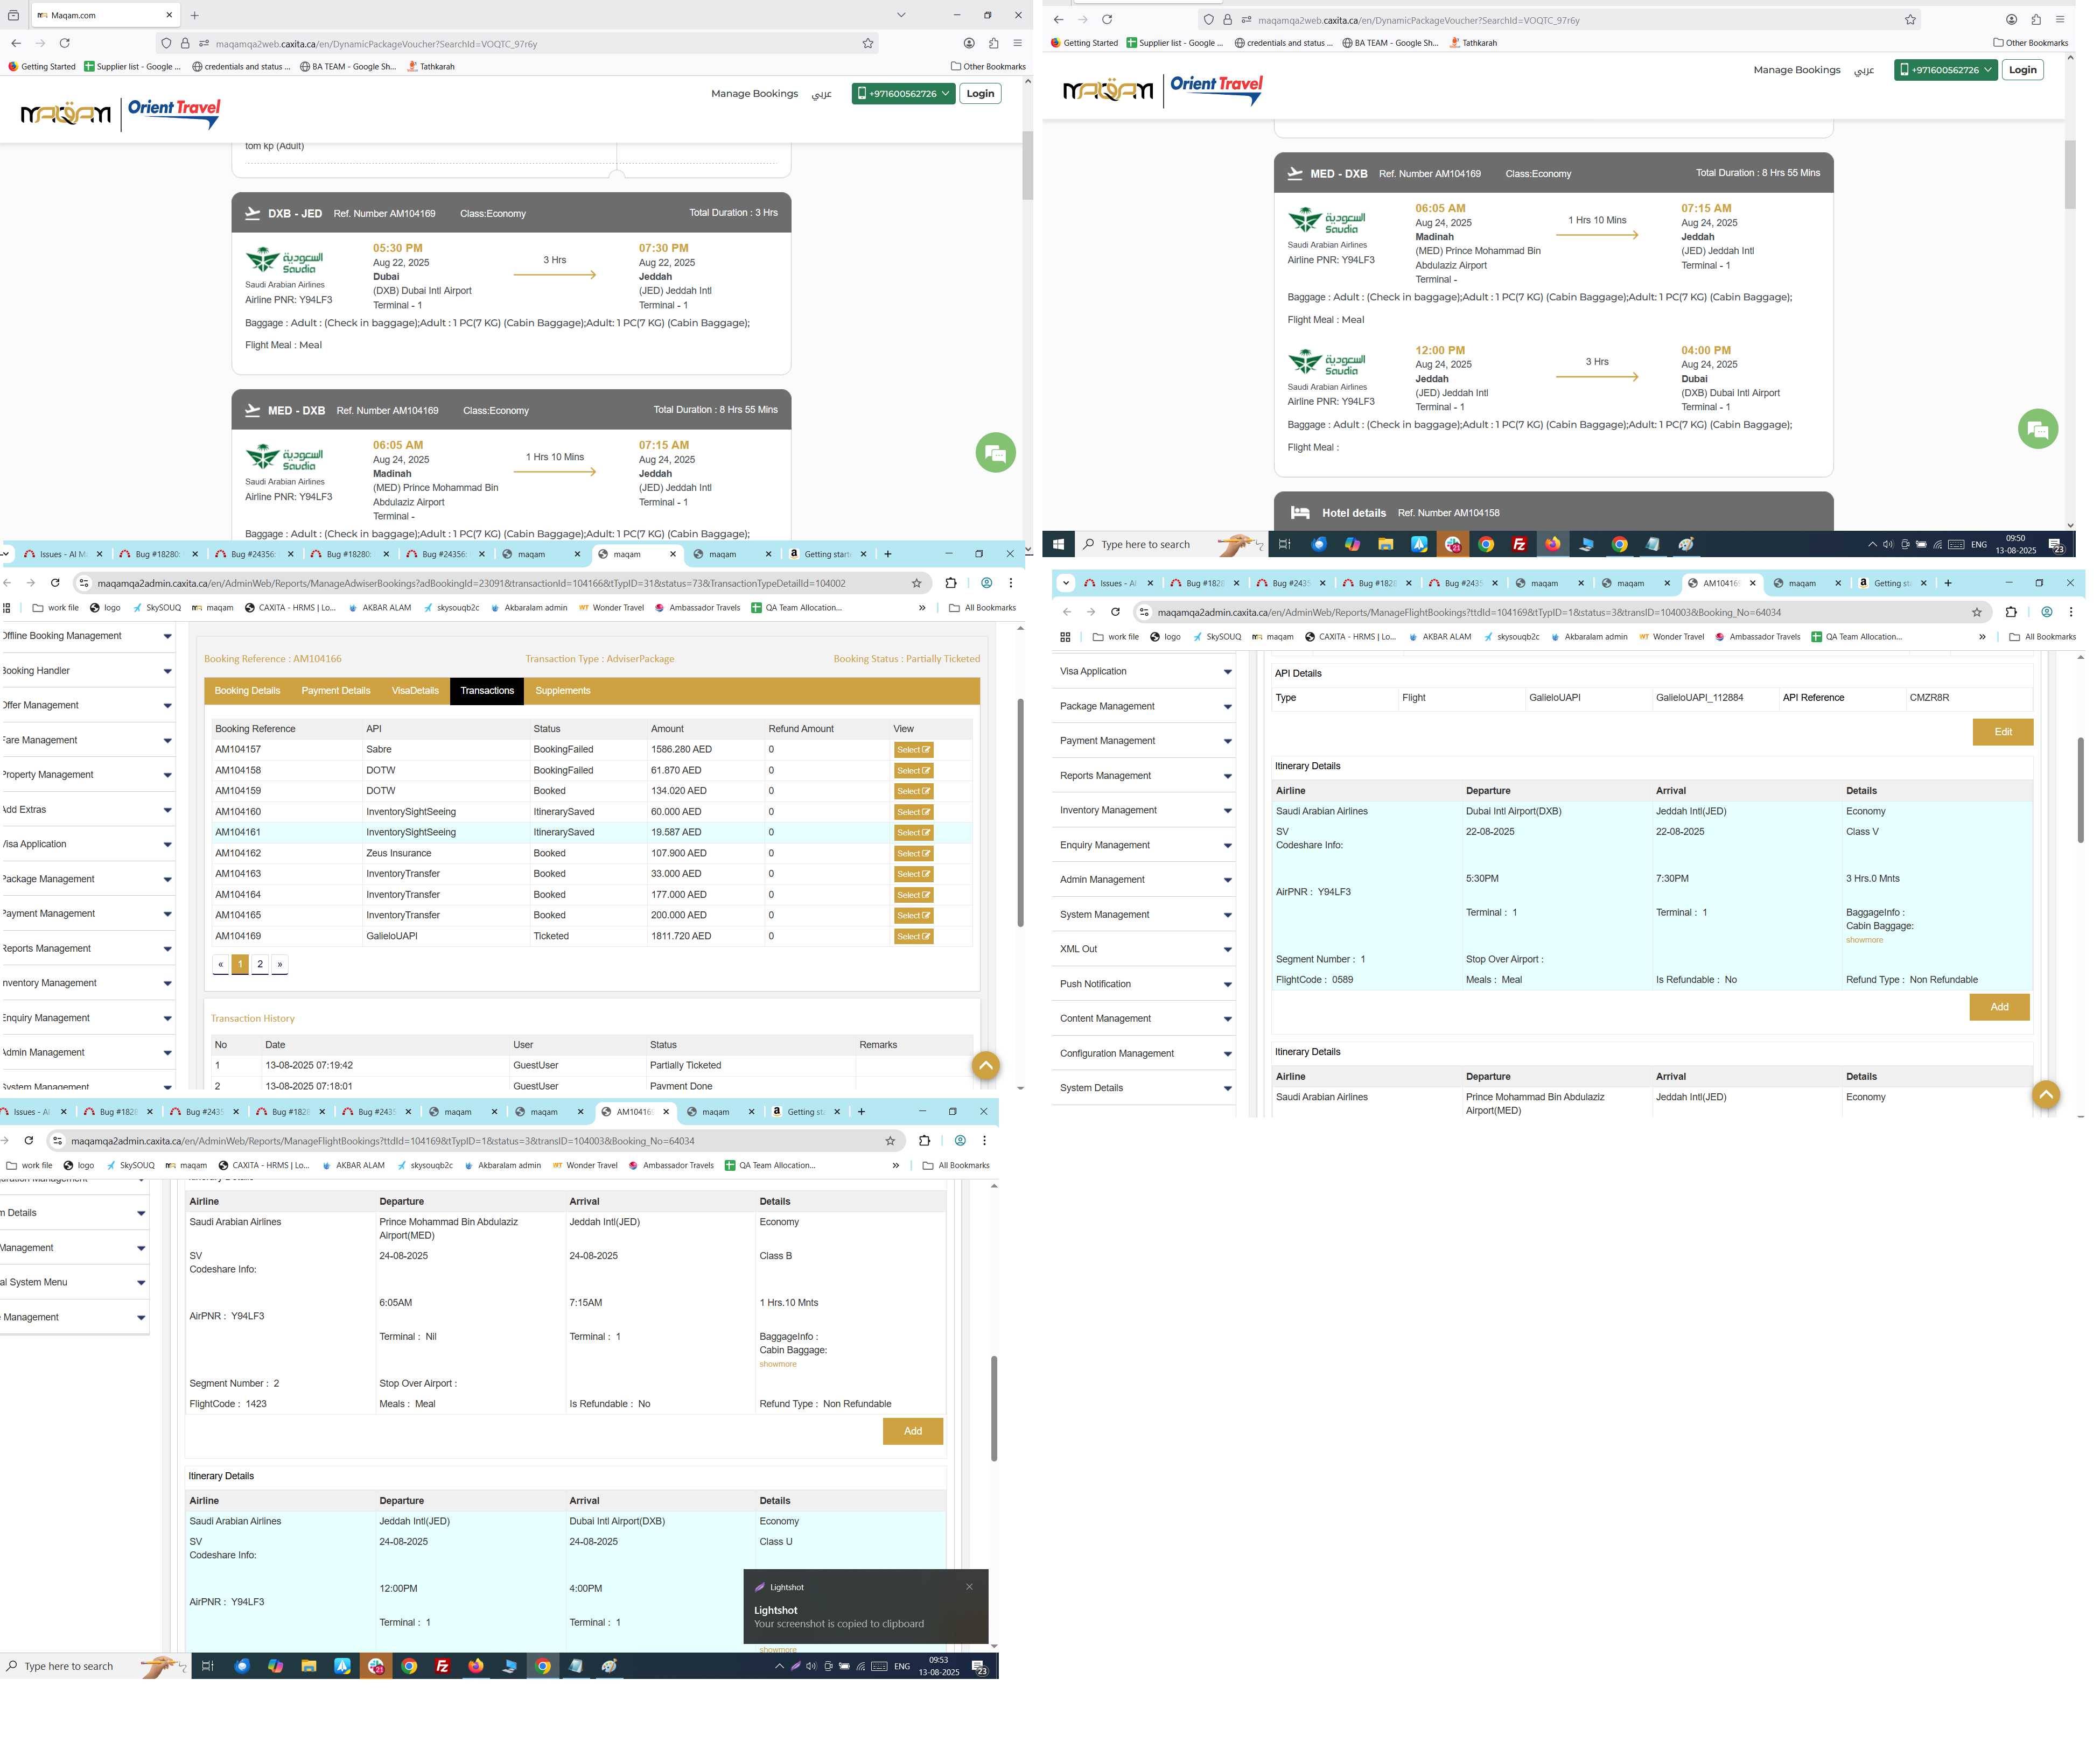Viewport: 2100px width, 1757px height.
Task: Switch to the Payment Details tab
Action: click(336, 691)
